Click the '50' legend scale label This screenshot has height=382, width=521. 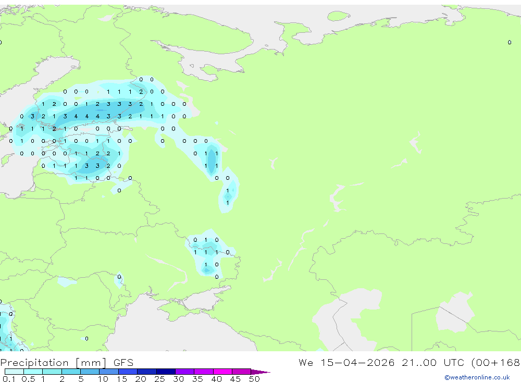click(x=254, y=379)
